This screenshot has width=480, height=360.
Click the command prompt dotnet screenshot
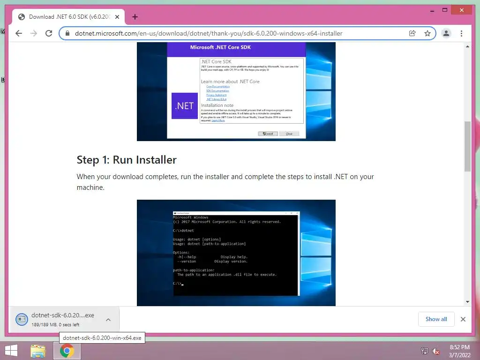tap(236, 253)
